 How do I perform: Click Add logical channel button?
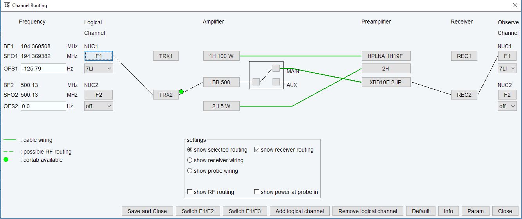coord(300,211)
